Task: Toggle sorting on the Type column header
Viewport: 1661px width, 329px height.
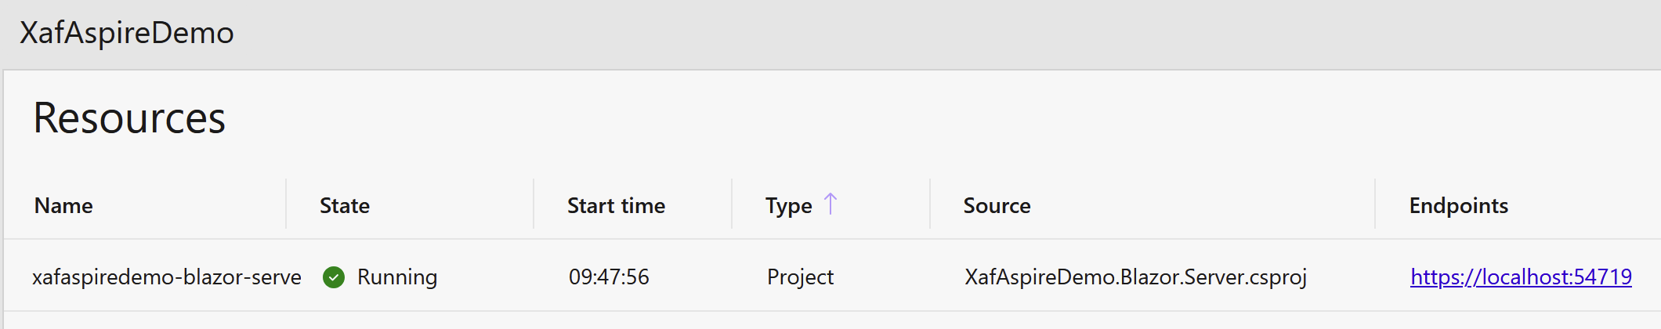Action: coord(788,205)
